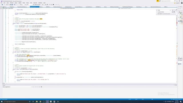The height and width of the screenshot is (103, 183).
Task: Click the Clear All icon in Output toolbar
Action: (39, 87)
